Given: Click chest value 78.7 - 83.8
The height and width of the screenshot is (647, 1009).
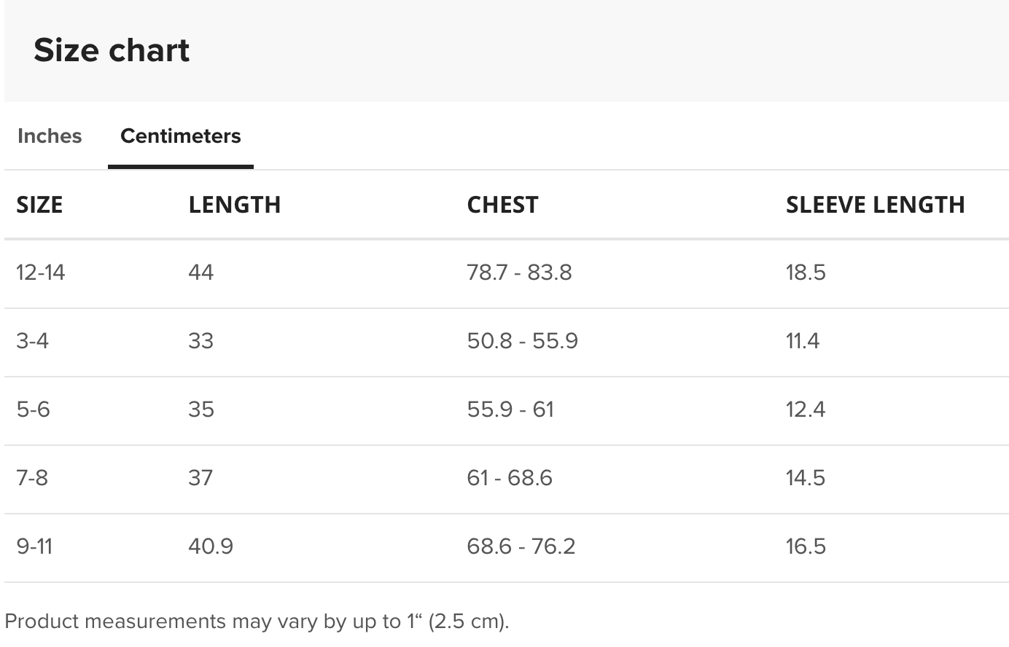Looking at the screenshot, I should pyautogui.click(x=519, y=272).
